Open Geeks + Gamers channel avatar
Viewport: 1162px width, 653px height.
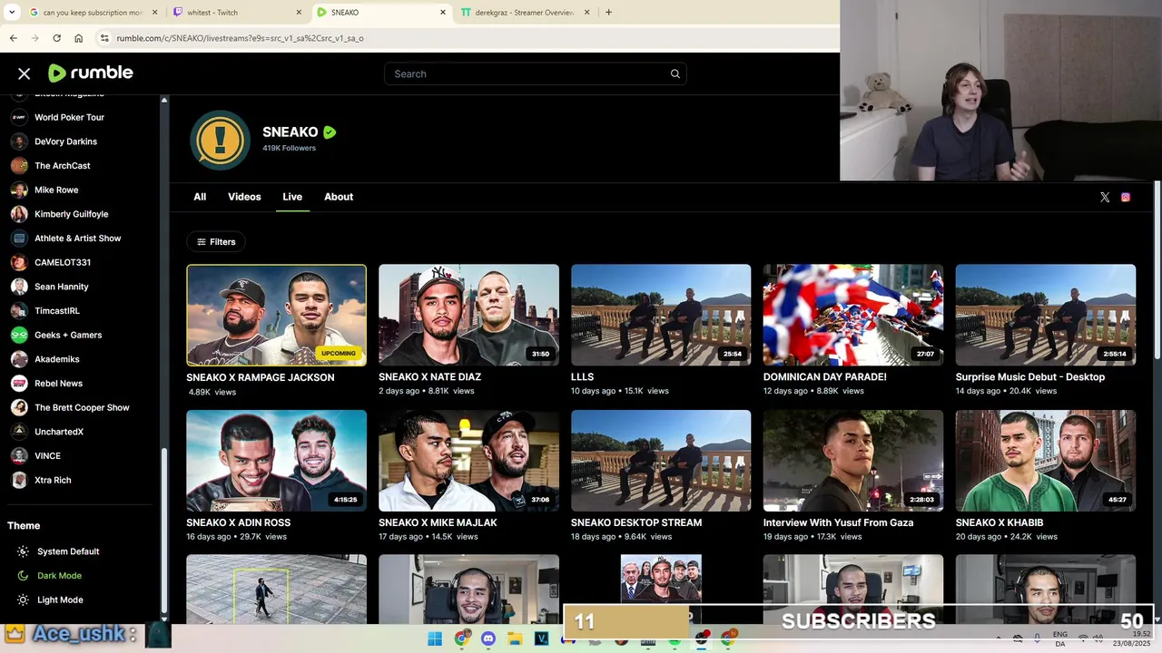pos(19,335)
